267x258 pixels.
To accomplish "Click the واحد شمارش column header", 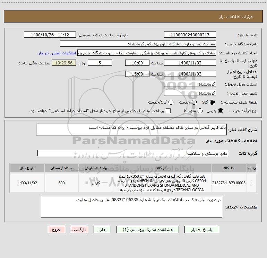I will [x=96, y=168].
